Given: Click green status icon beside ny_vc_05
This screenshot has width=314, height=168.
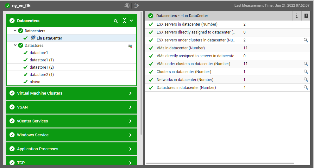Looking at the screenshot, I should [8, 6].
